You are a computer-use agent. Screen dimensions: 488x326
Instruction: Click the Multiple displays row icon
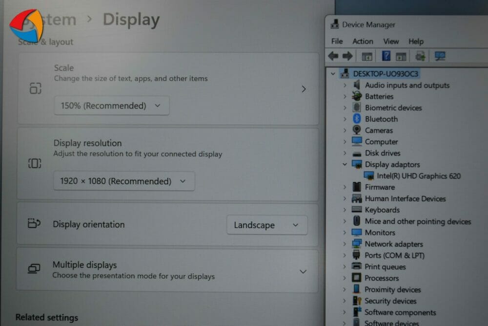coord(34,269)
